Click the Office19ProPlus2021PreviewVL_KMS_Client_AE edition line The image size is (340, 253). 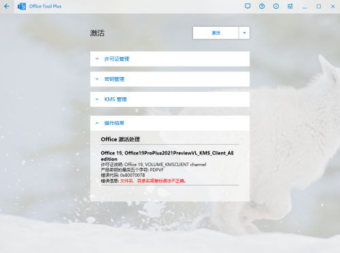pyautogui.click(x=167, y=156)
